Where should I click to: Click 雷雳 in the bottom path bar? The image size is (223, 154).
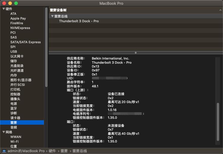click(x=64, y=151)
